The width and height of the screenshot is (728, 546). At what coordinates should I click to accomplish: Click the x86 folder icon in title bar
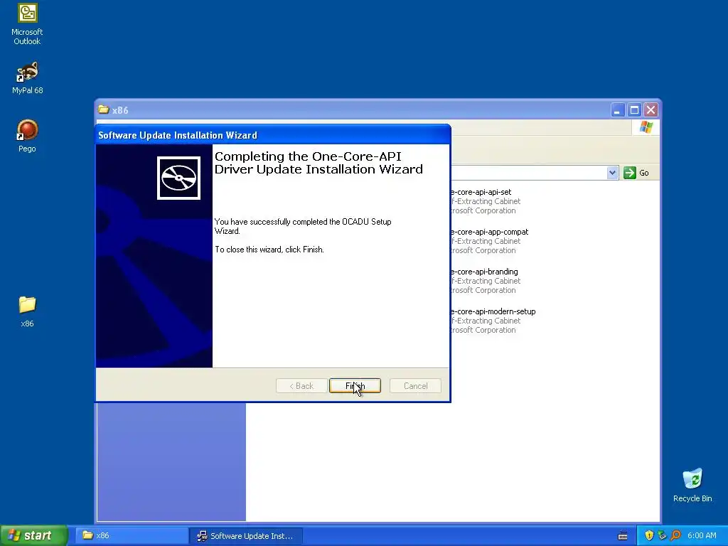click(104, 109)
